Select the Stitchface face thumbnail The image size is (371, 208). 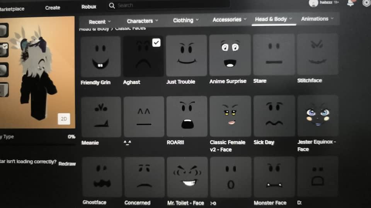(x=318, y=54)
